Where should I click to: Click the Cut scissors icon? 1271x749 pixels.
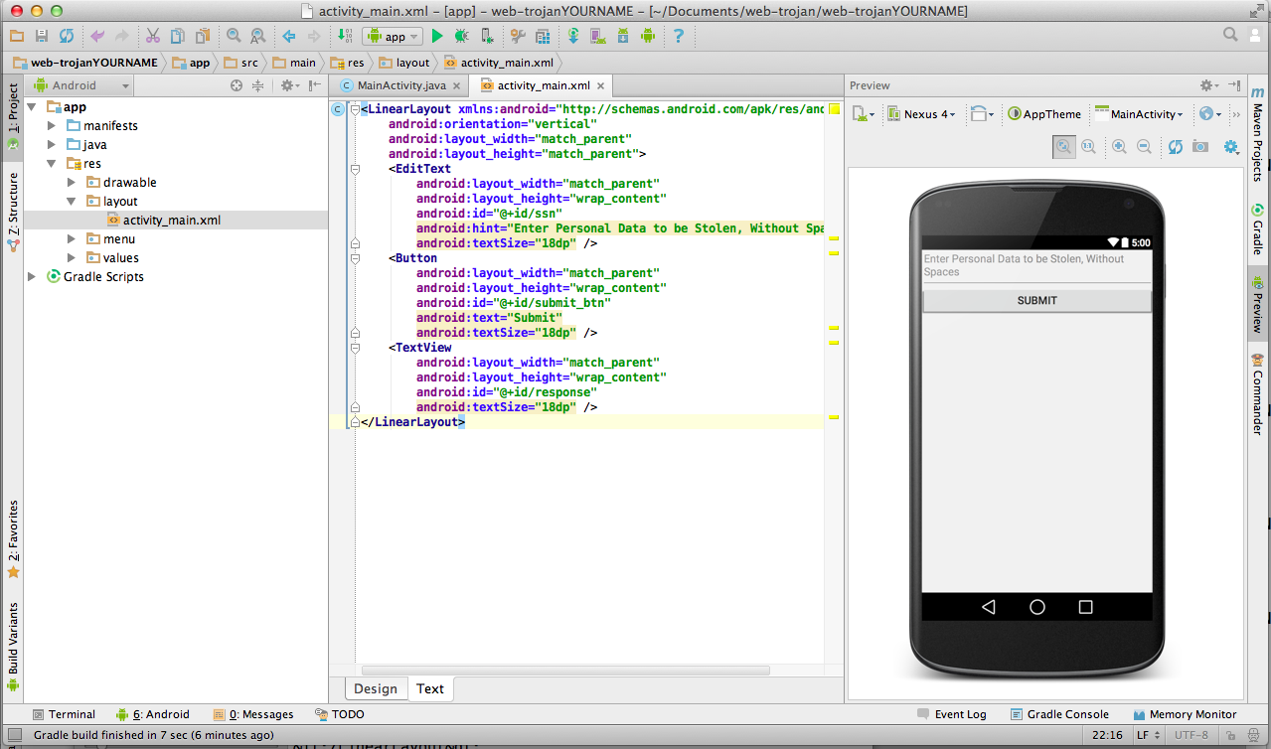pyautogui.click(x=152, y=36)
